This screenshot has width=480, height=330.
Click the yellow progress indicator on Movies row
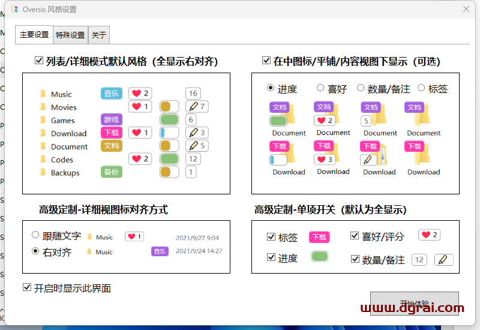click(169, 107)
